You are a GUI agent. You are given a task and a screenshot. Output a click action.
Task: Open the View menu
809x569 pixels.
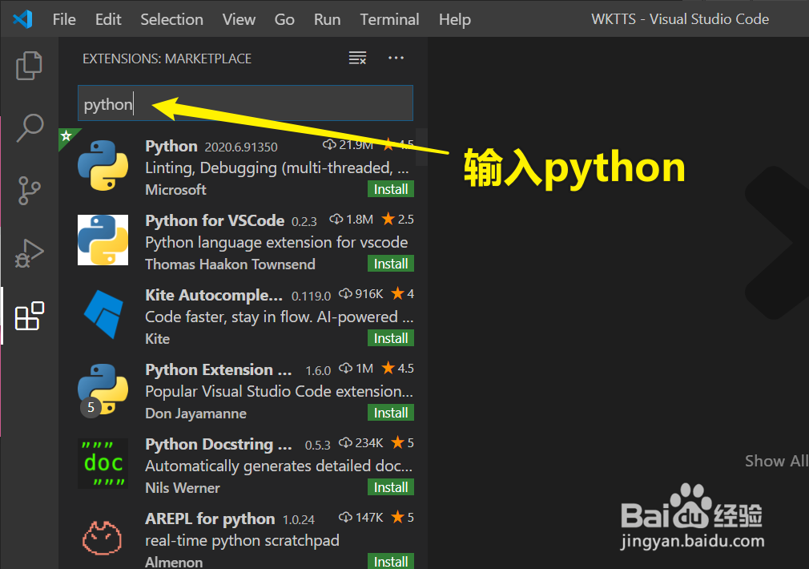click(239, 19)
